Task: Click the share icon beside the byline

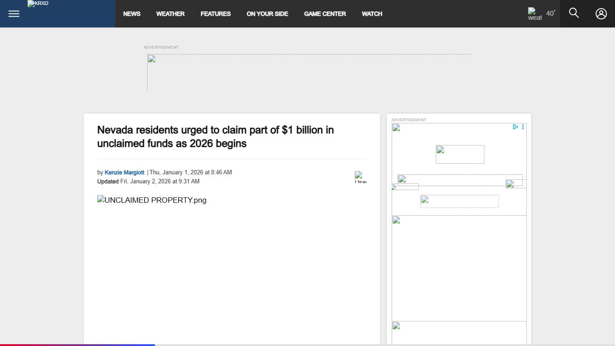Action: pyautogui.click(x=360, y=177)
